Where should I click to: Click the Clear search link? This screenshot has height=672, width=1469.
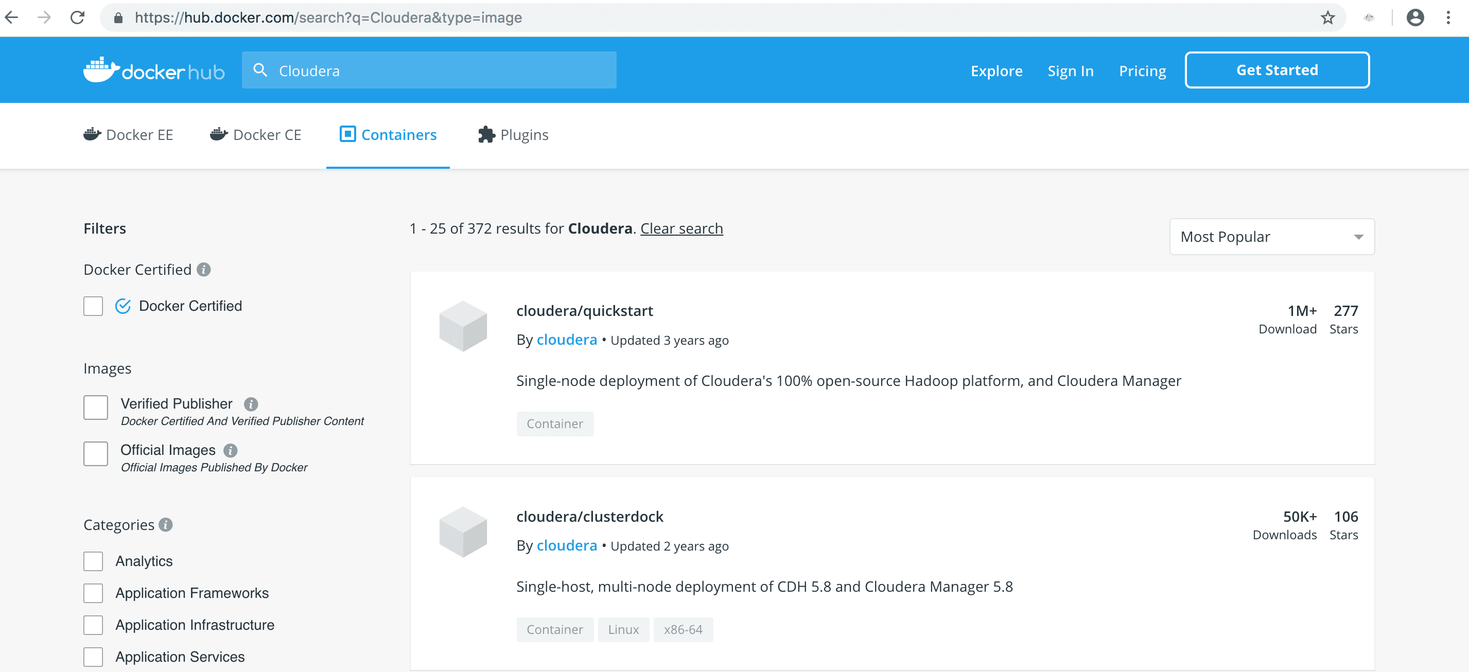pyautogui.click(x=681, y=228)
